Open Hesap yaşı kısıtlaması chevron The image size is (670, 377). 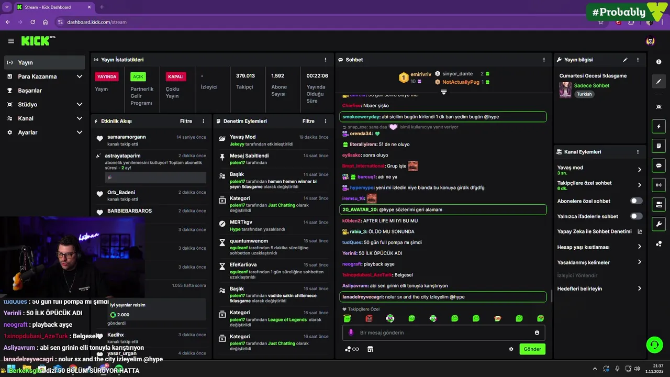tap(639, 247)
